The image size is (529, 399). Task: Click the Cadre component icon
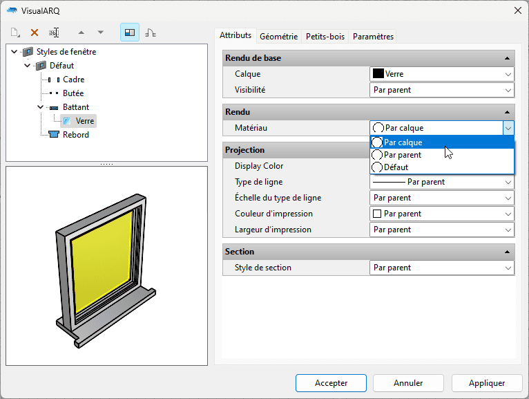[x=54, y=80]
